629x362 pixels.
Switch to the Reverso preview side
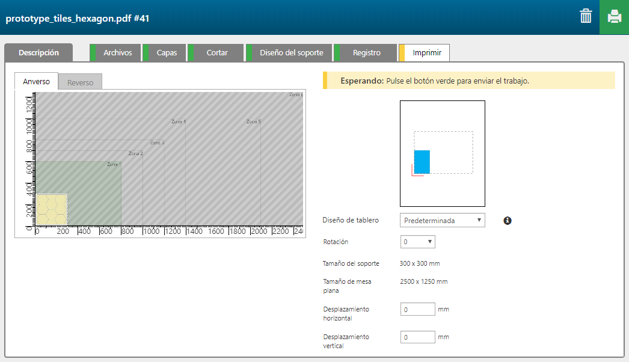tap(80, 82)
